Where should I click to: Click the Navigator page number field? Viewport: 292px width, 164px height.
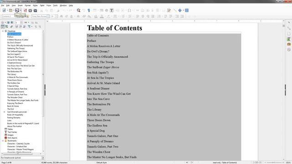pos(17,22)
